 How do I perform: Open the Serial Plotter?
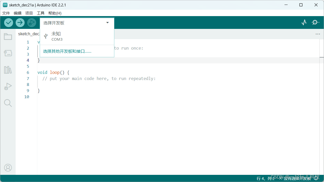[304, 22]
